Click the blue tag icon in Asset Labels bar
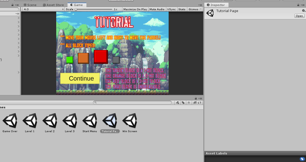 302,159
